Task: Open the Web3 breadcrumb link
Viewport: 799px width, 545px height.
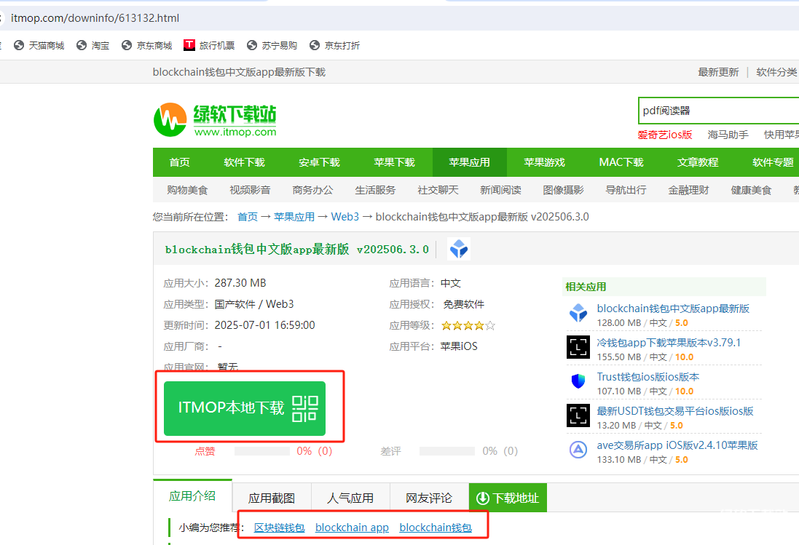Action: 345,217
